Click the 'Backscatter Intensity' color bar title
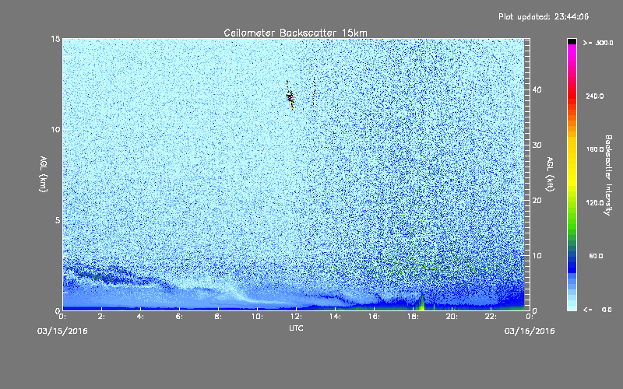 pos(608,175)
